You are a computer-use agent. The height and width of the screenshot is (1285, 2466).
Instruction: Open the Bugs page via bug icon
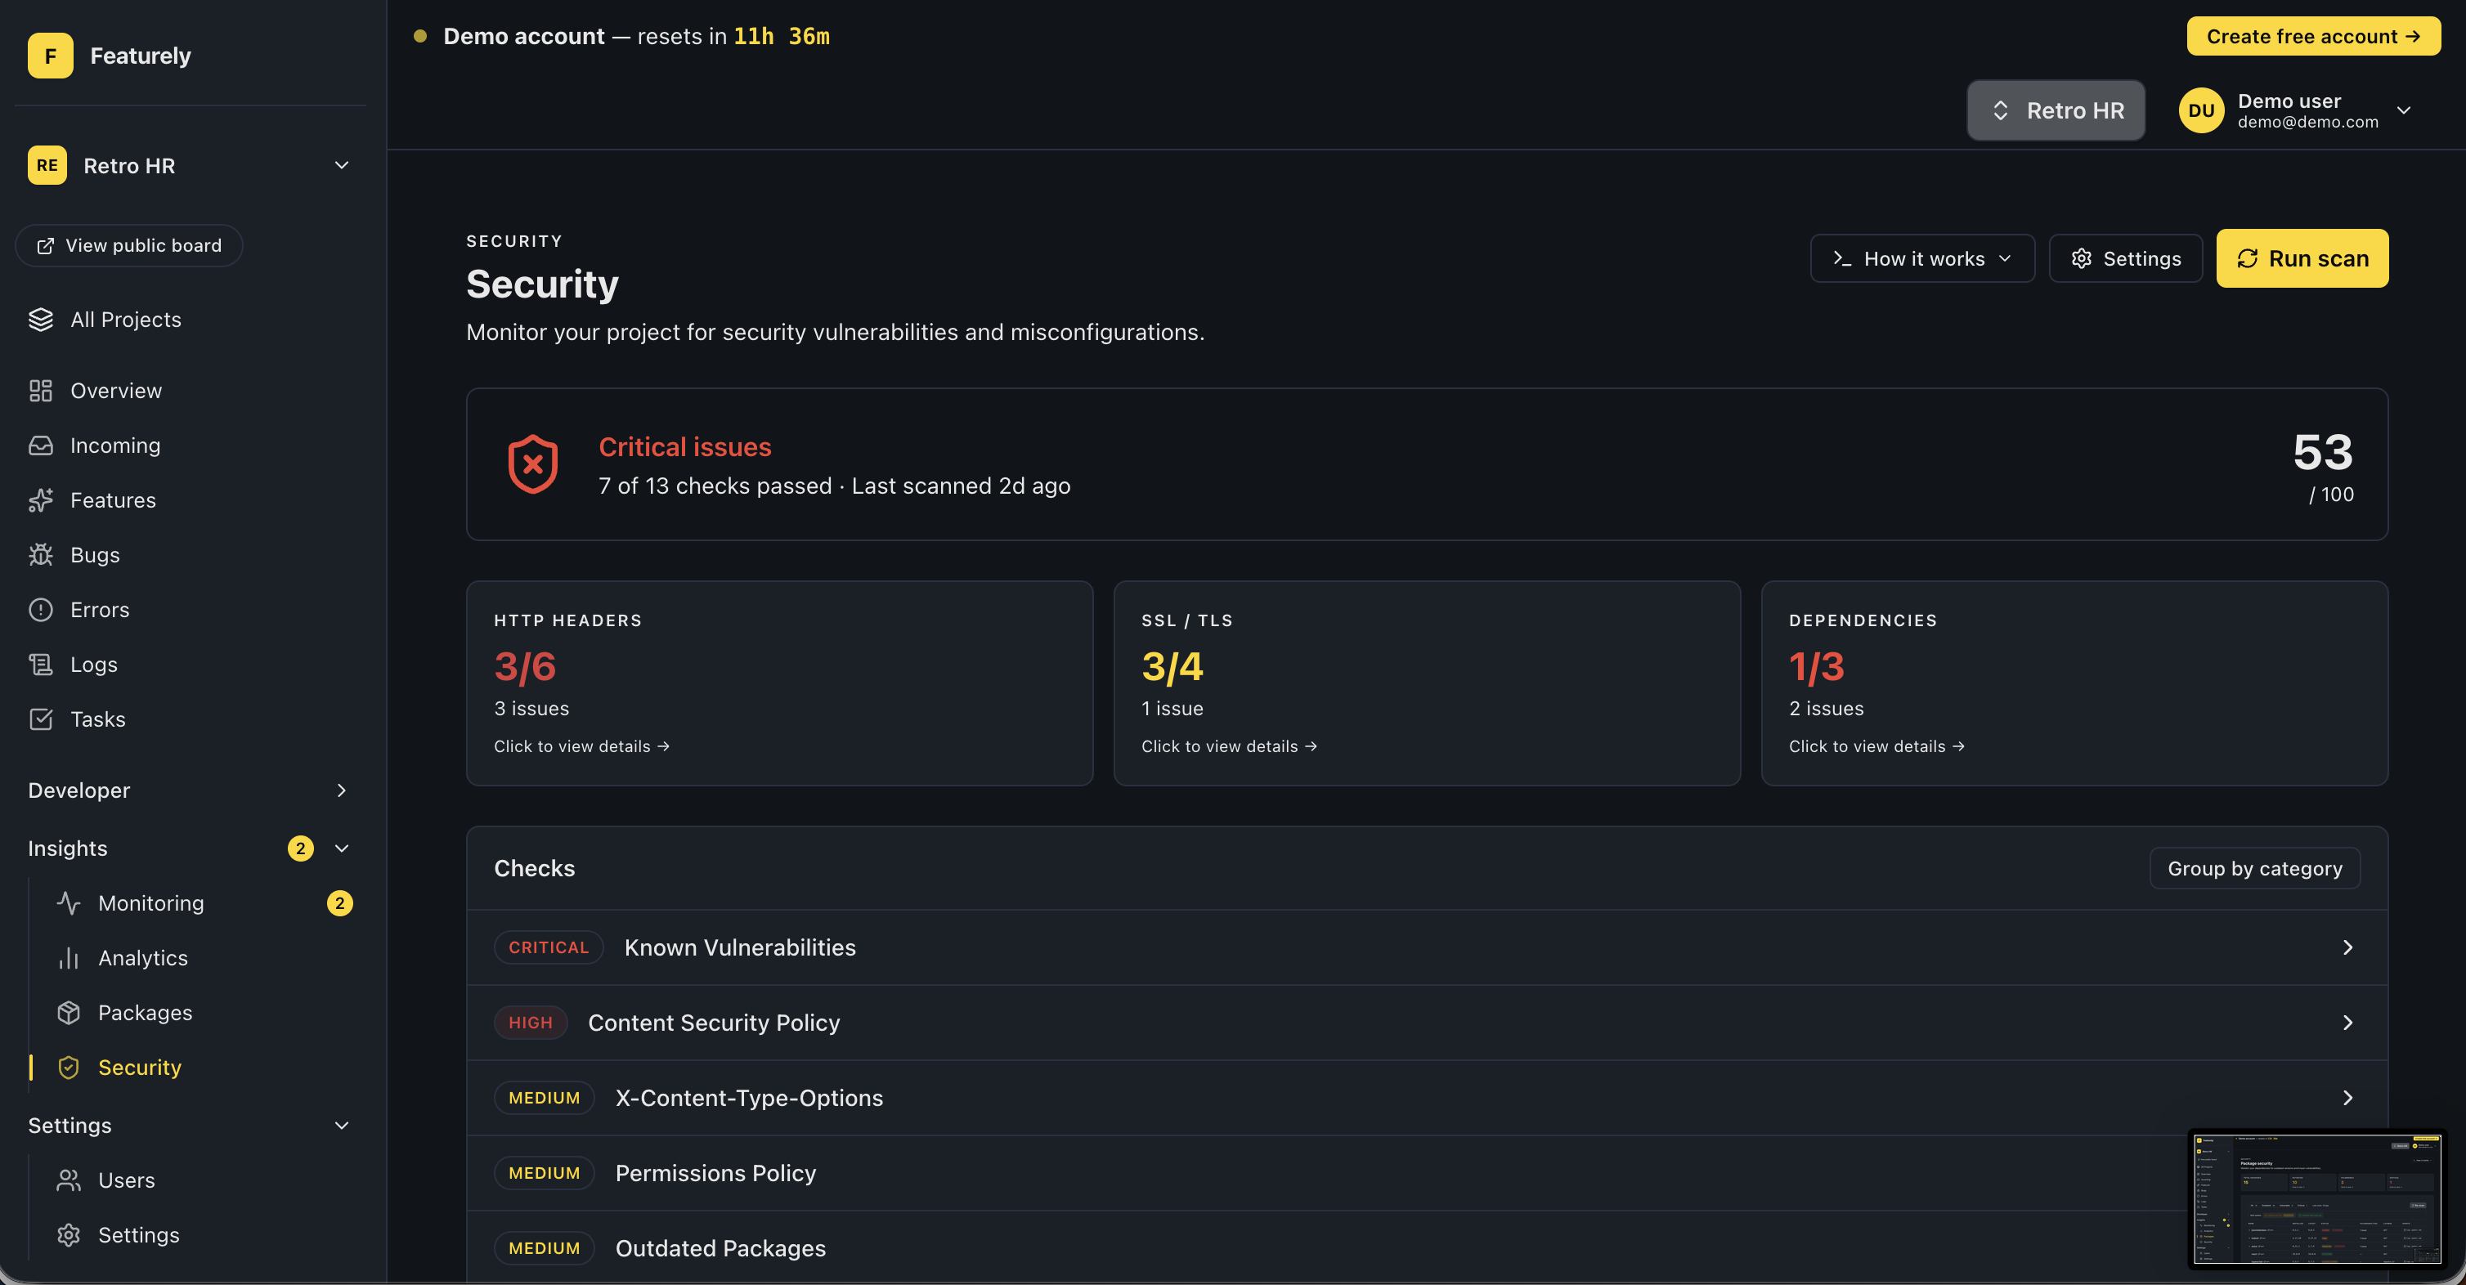pyautogui.click(x=40, y=555)
